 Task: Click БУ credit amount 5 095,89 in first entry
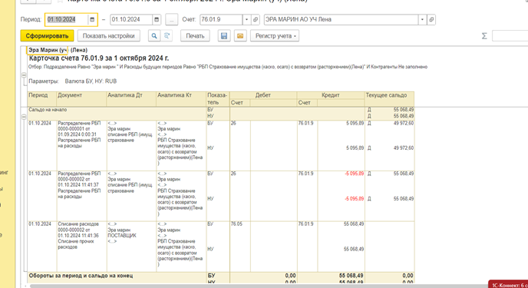355,124
